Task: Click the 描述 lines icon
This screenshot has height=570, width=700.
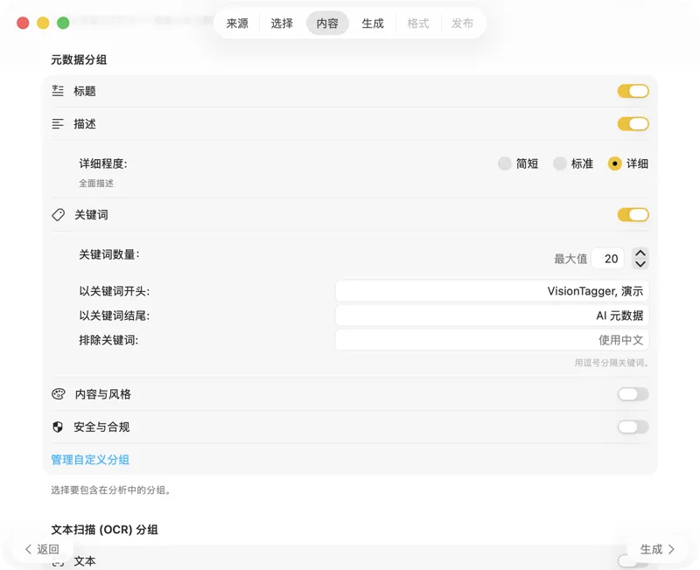Action: (x=59, y=123)
